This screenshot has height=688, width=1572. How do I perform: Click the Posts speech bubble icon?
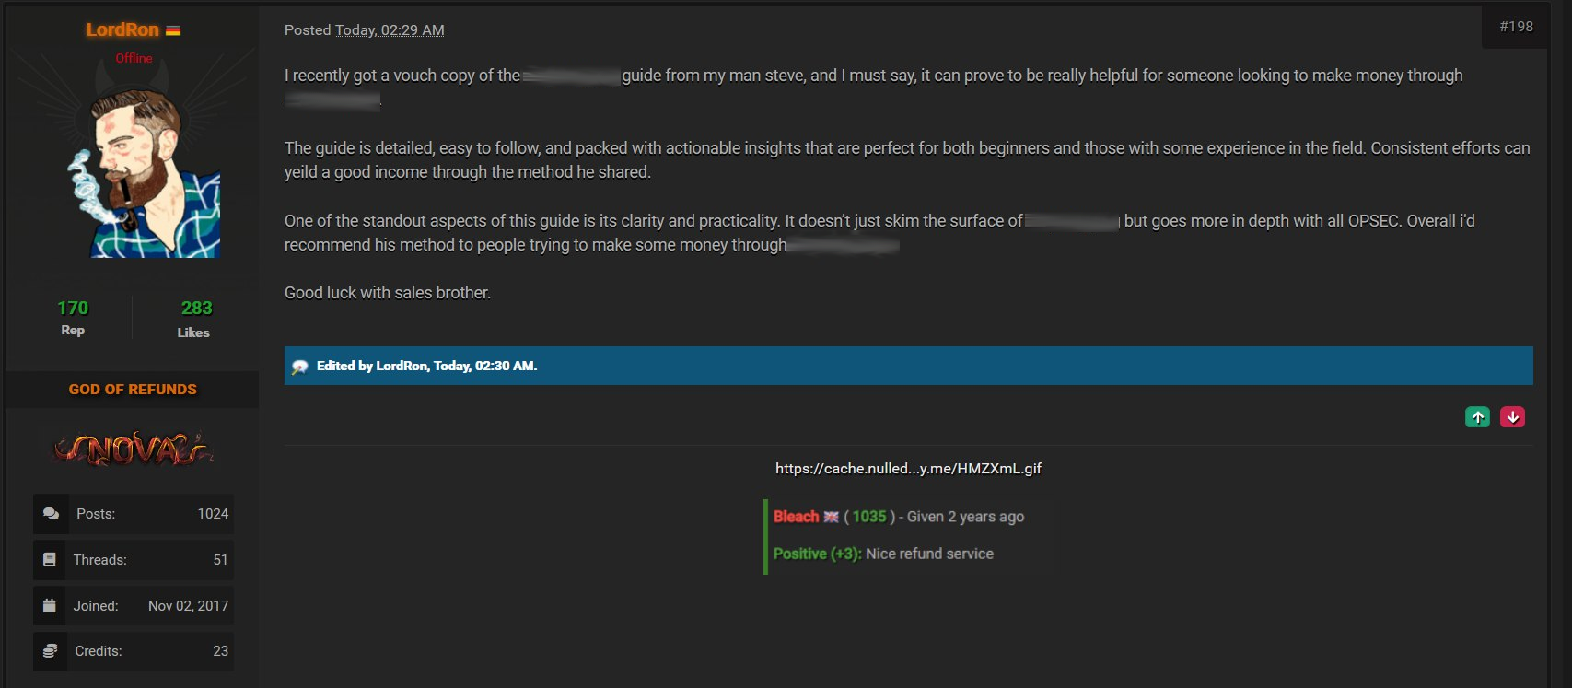point(51,514)
